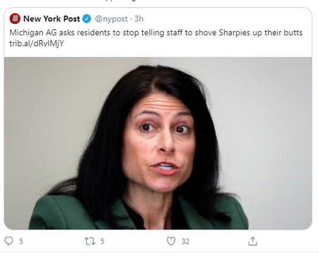
Task: Open the share upload icon
Action: (253, 241)
